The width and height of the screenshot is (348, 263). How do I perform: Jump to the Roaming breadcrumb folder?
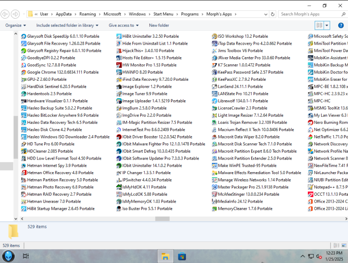(x=88, y=14)
